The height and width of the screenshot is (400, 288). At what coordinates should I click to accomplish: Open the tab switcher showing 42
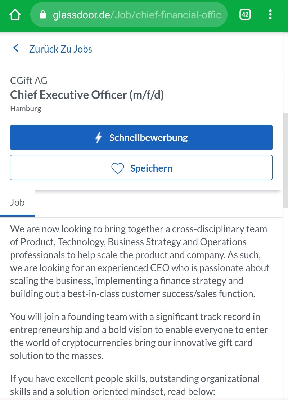coord(245,15)
